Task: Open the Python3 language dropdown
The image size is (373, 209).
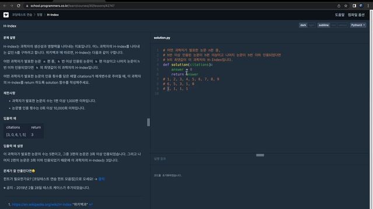Action: [358, 25]
